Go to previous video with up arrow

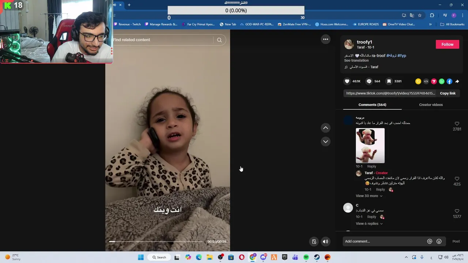point(325,128)
